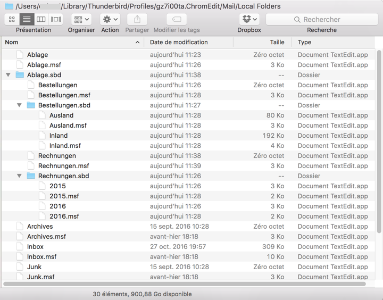Viewport: 383px width, 300px height.
Task: Select the 2015 file document icon
Action: pyautogui.click(x=42, y=186)
